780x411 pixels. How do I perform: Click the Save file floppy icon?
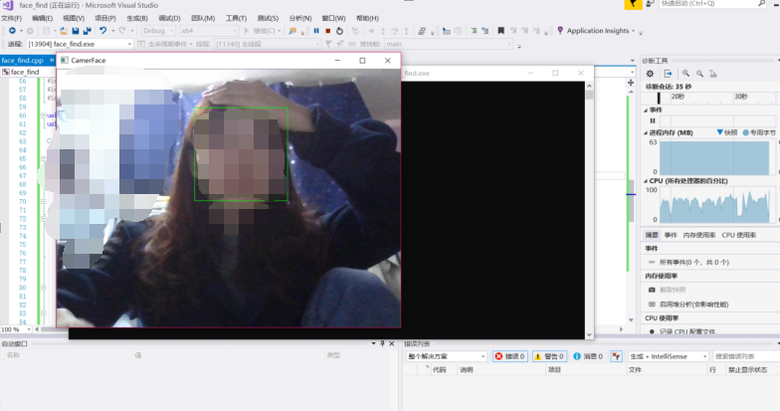(76, 31)
